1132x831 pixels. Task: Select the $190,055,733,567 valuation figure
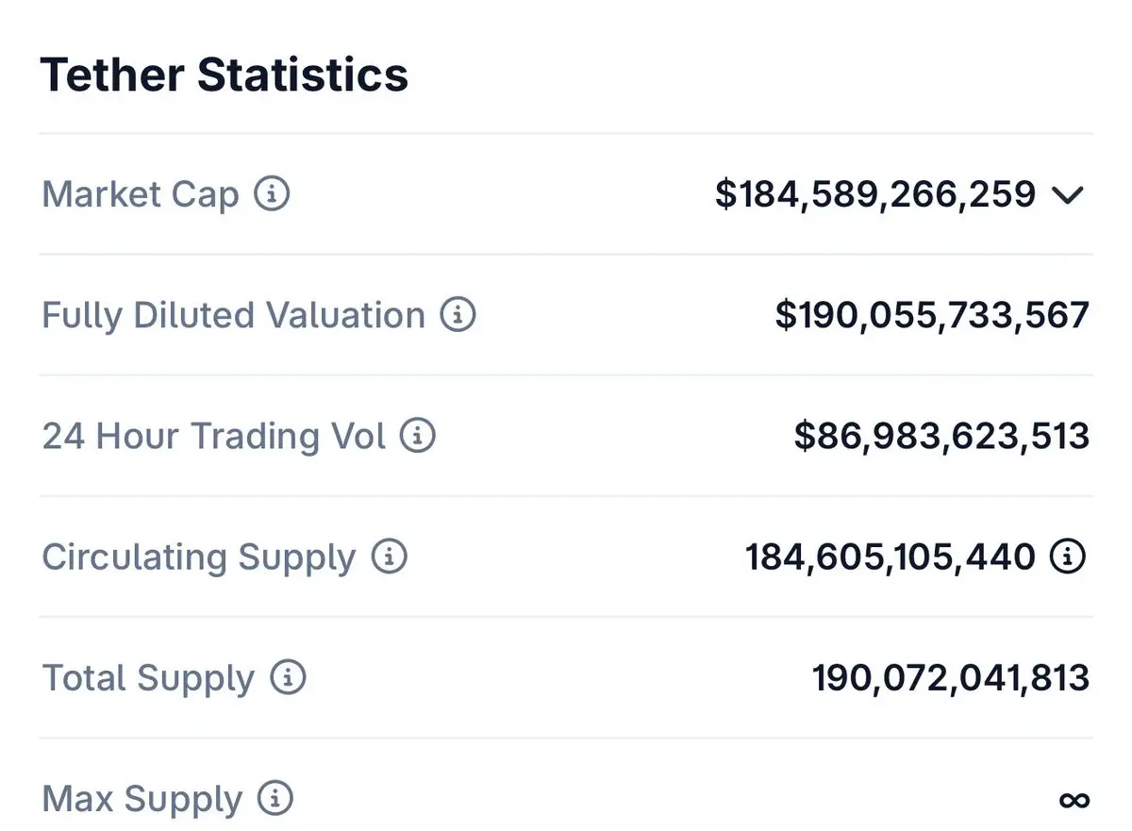932,315
